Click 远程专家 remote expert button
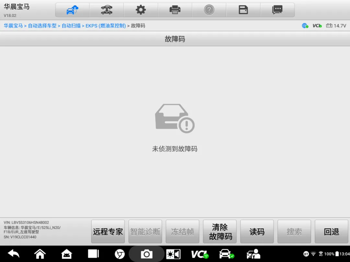This screenshot has width=350, height=262. [x=108, y=232]
